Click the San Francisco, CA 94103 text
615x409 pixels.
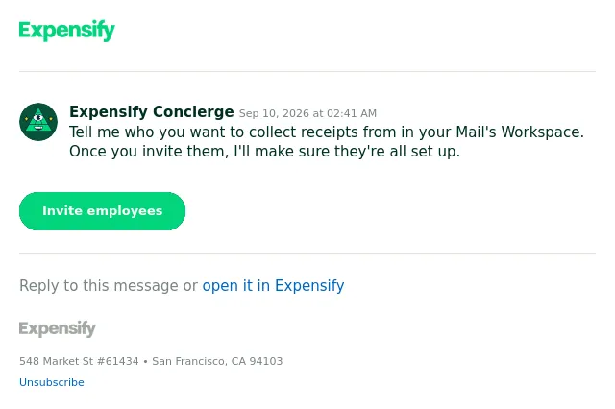(217, 361)
